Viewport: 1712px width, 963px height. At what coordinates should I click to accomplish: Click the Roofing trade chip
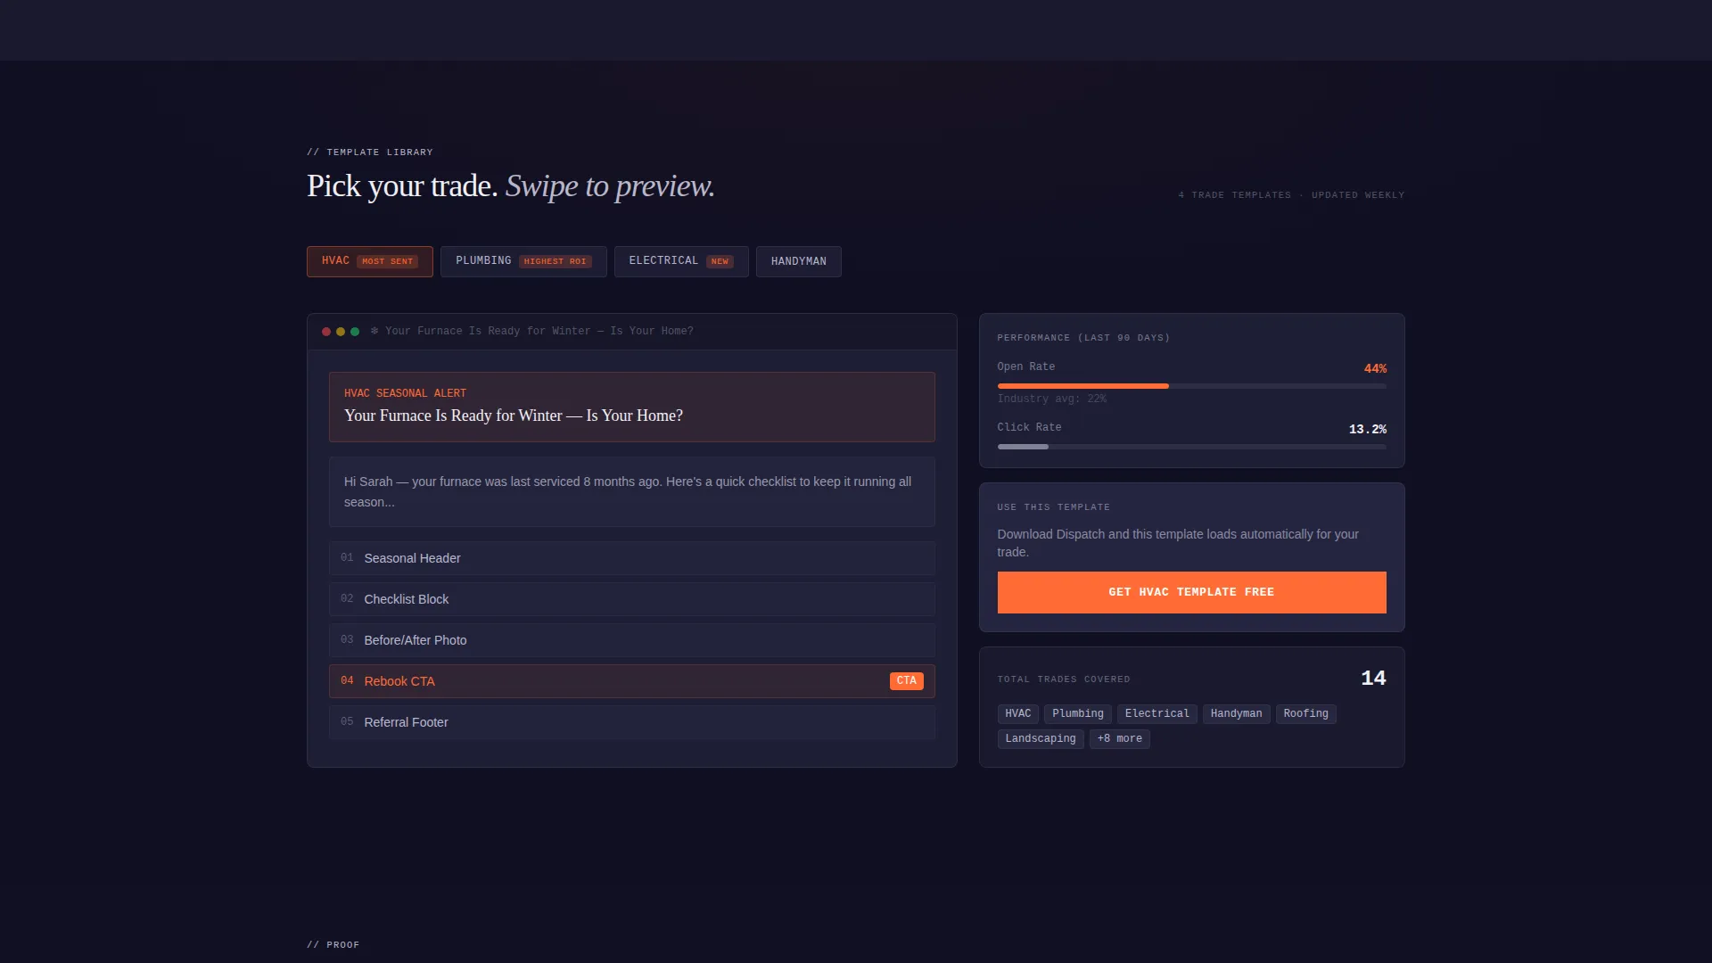[x=1305, y=713]
